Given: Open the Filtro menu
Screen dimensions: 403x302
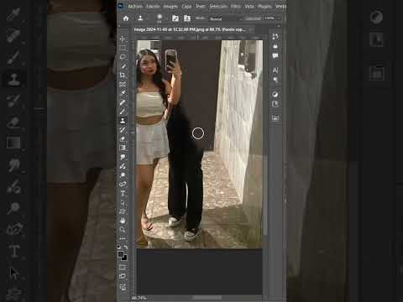Looking at the screenshot, I should 236,6.
